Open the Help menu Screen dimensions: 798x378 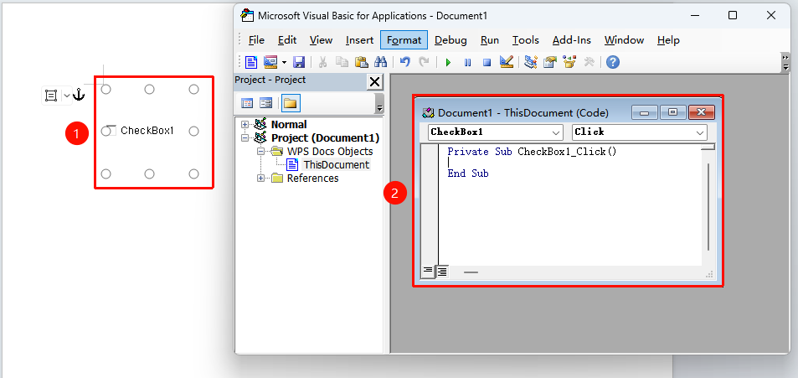point(668,39)
